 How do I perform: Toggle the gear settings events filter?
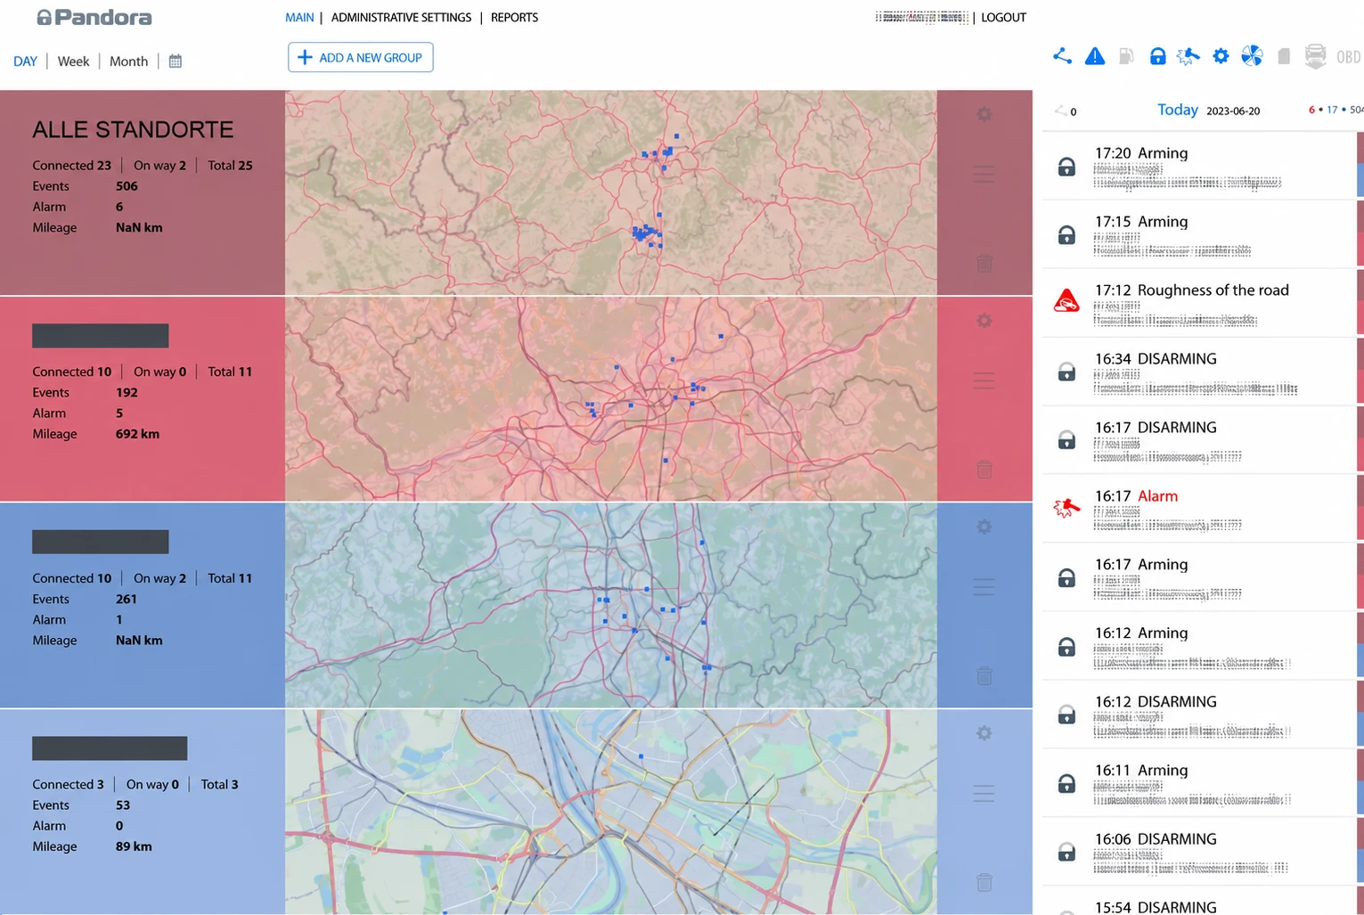(1221, 56)
